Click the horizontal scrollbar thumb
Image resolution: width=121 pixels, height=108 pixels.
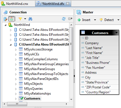[17, 104]
